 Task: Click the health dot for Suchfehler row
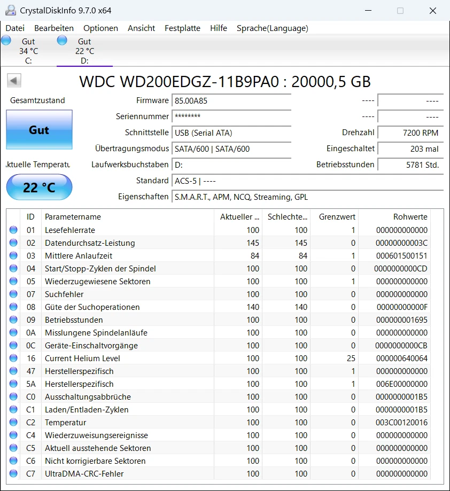(x=13, y=294)
